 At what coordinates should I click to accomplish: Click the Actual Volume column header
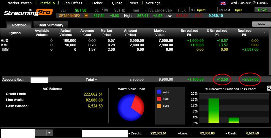[x=66, y=33]
